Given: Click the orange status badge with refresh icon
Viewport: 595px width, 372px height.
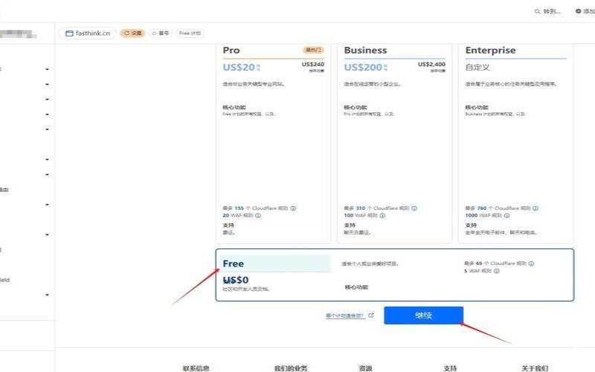Looking at the screenshot, I should pyautogui.click(x=132, y=33).
